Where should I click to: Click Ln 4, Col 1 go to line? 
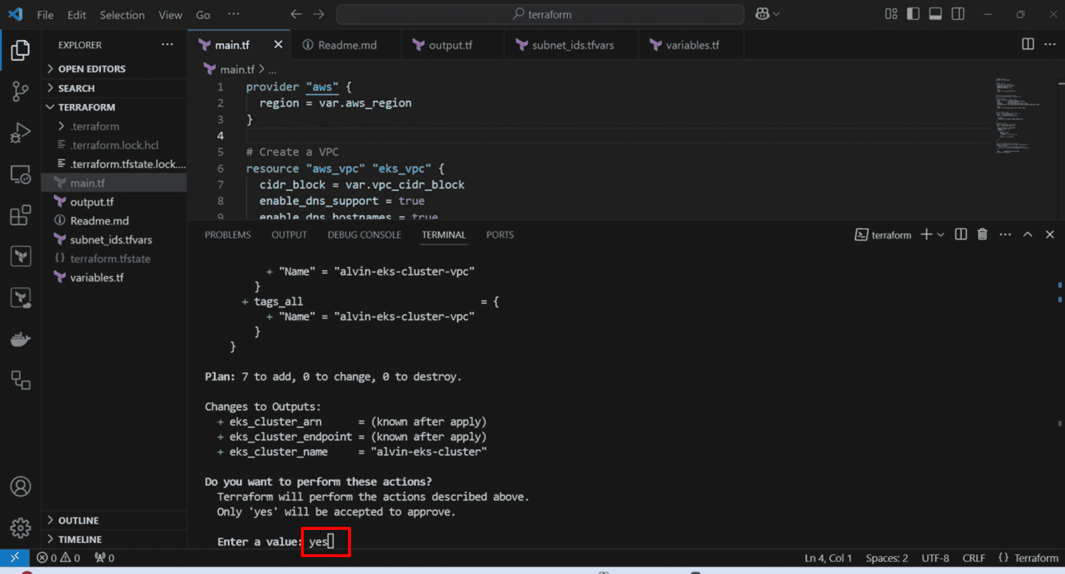tap(828, 558)
